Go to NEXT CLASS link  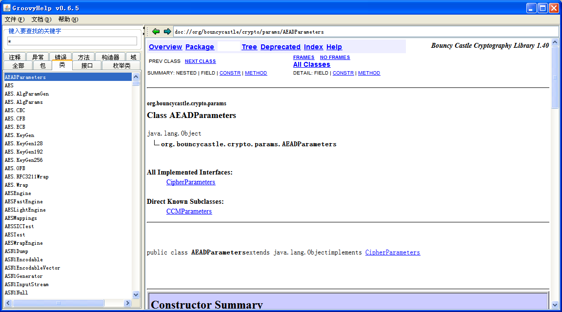(x=201, y=61)
